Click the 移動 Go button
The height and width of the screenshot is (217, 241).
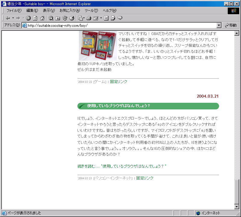tap(231, 25)
